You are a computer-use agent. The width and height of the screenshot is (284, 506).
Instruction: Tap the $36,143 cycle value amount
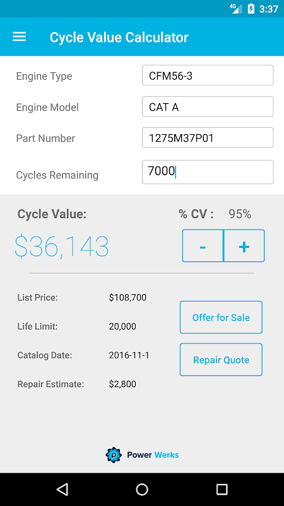coord(62,247)
